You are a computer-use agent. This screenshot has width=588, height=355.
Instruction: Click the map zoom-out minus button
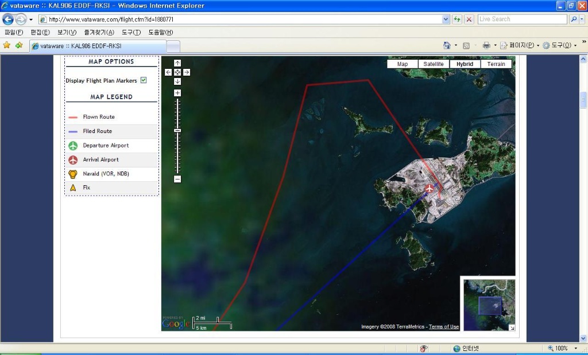click(x=177, y=179)
